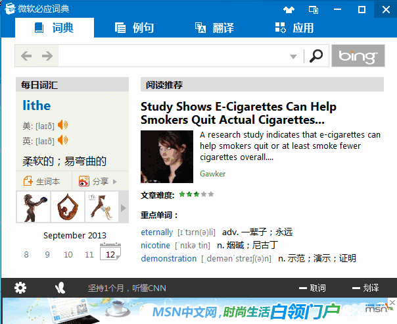Toggle the 划译 selection-translate option
The width and height of the screenshot is (397, 324).
(x=365, y=288)
